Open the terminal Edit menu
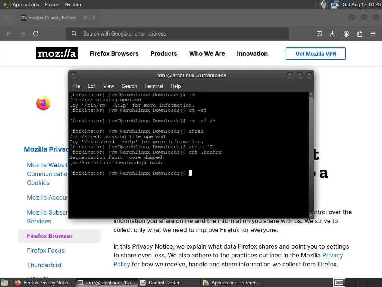 click(x=92, y=86)
